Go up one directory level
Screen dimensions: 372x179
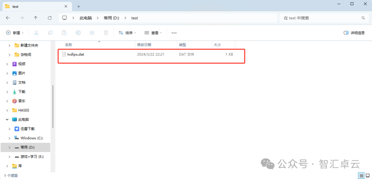point(36,18)
